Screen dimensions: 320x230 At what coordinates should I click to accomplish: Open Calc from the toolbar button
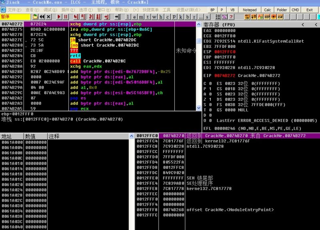267,10
